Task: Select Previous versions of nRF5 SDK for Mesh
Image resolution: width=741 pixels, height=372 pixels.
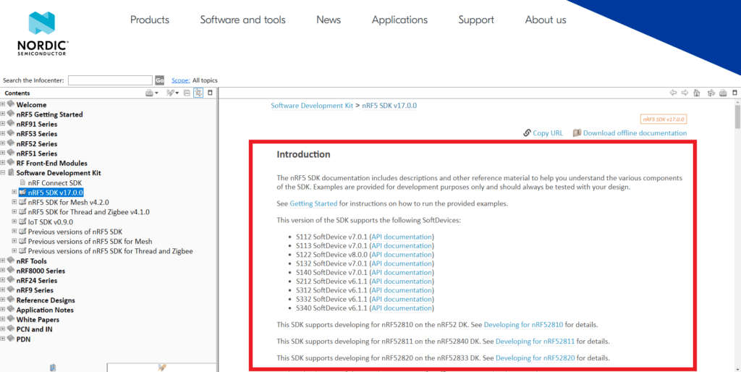Action: coord(90,241)
